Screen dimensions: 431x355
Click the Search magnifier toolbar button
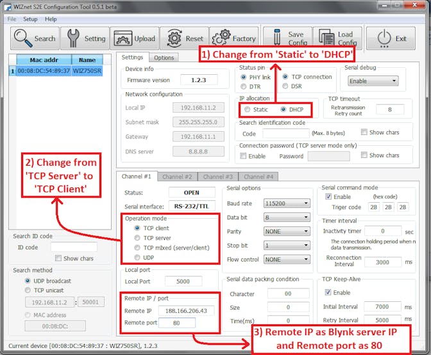click(x=35, y=38)
